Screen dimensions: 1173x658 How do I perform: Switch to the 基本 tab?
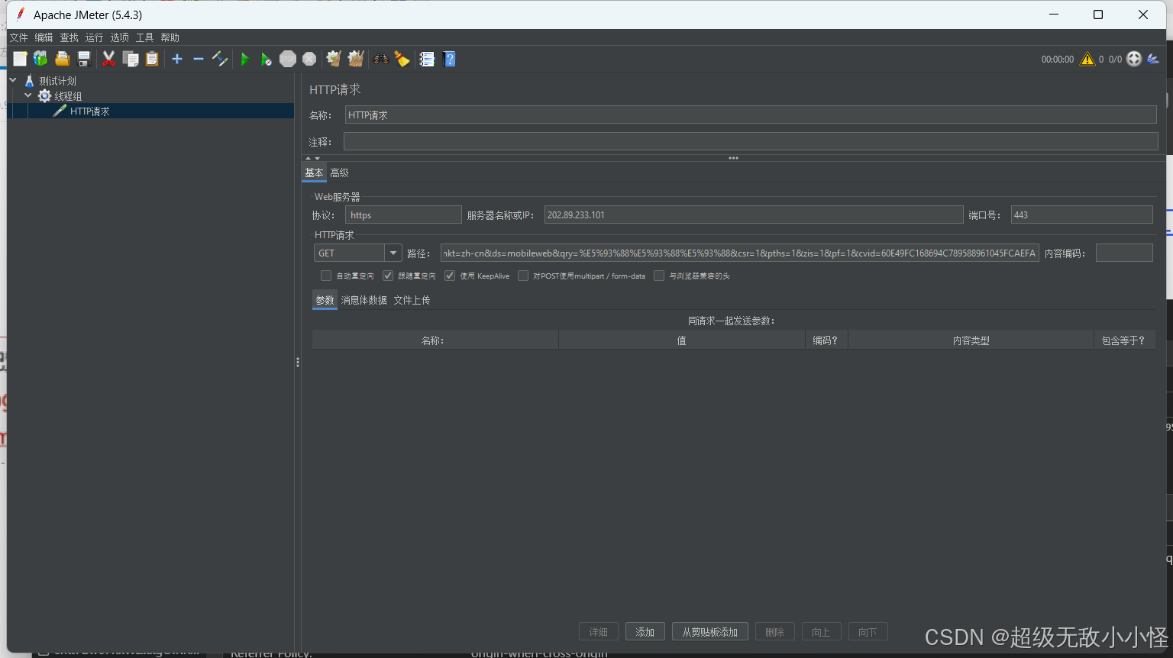tap(314, 173)
